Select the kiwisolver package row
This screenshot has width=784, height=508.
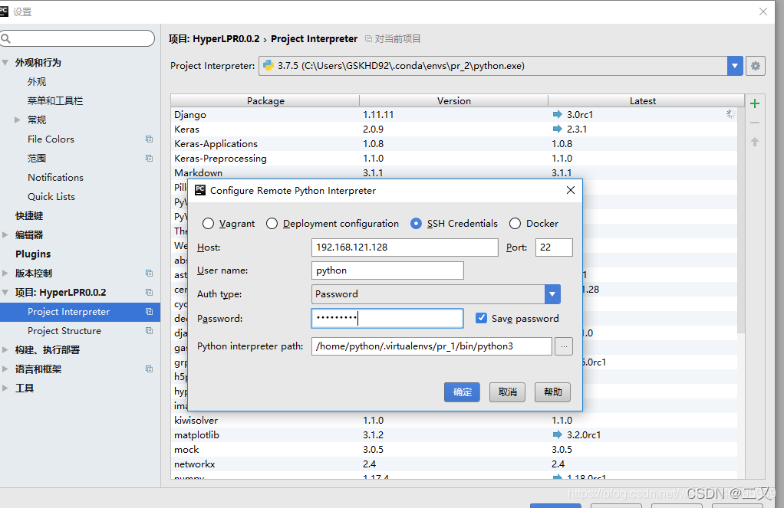click(x=454, y=420)
